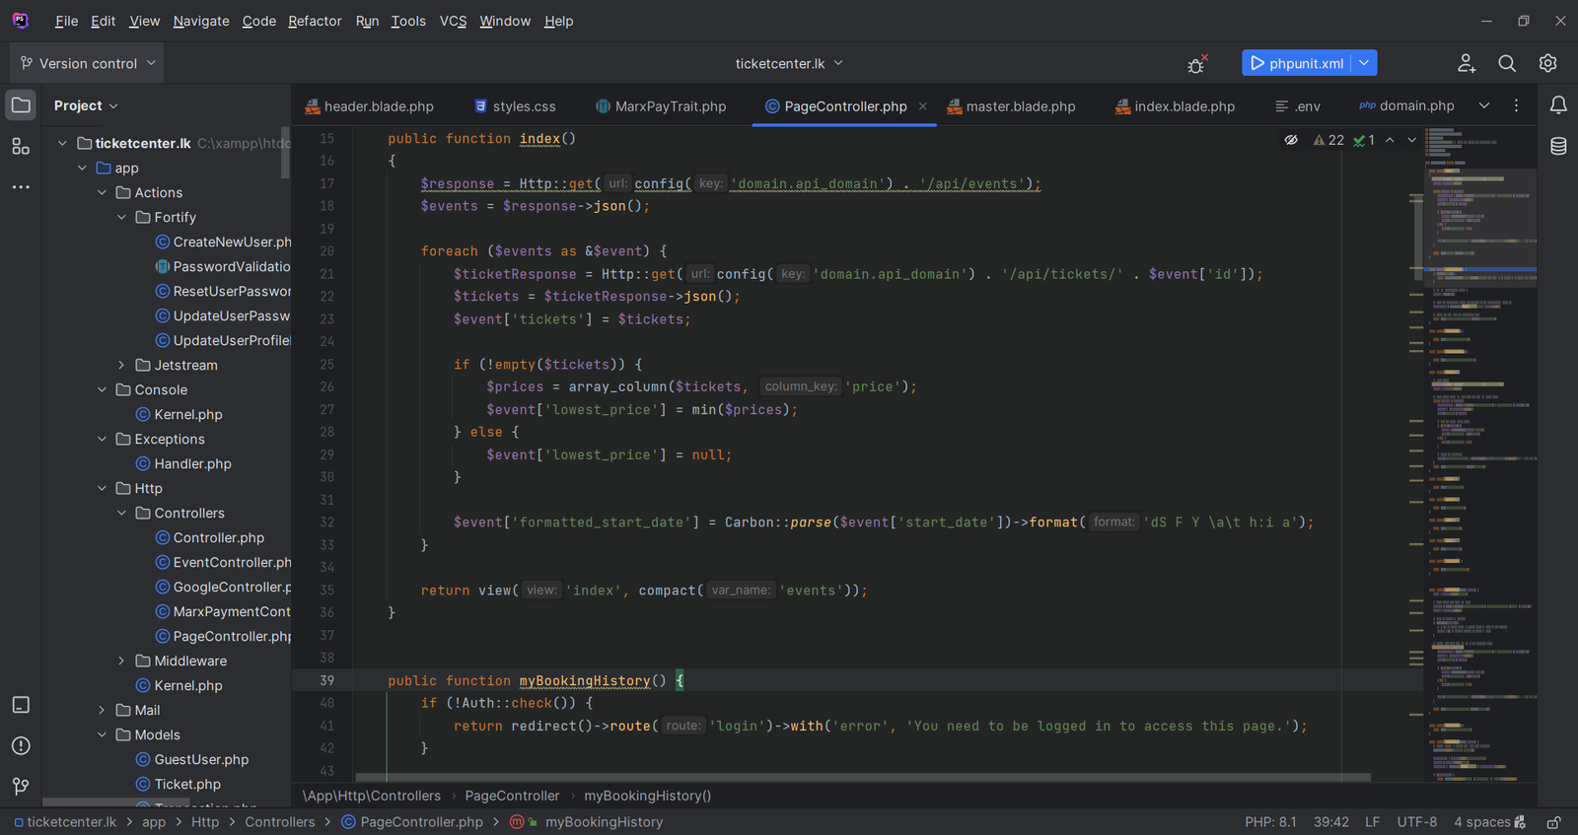Image resolution: width=1578 pixels, height=835 pixels.
Task: Click the 39:42 cursor position
Action: 1330,822
